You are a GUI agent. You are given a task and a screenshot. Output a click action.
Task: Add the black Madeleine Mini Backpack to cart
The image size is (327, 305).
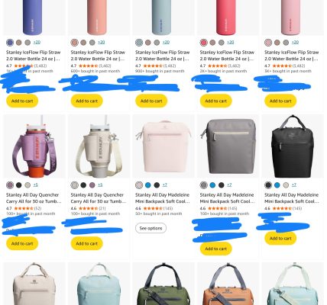click(x=280, y=239)
